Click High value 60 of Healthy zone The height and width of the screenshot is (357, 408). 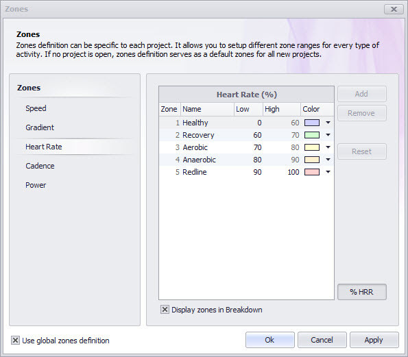282,123
